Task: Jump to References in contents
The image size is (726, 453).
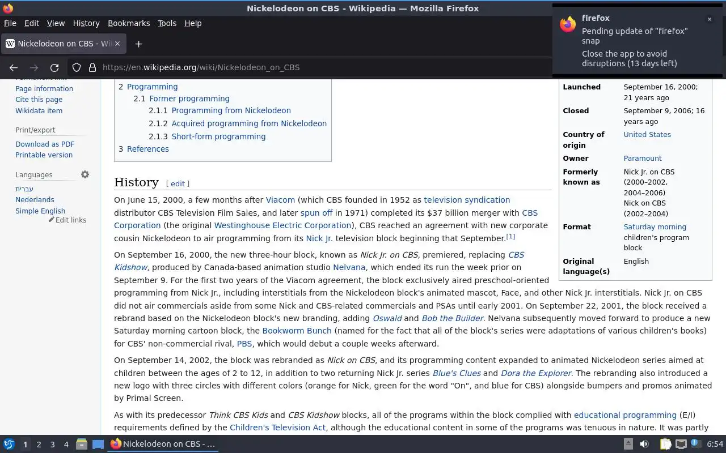Action: [148, 149]
